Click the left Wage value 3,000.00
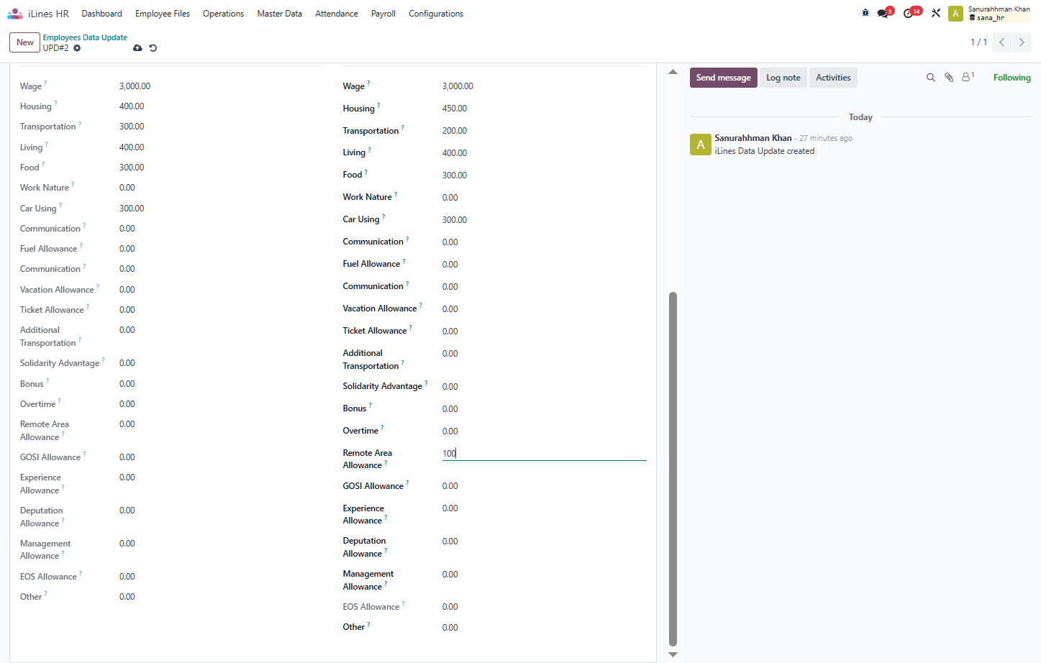This screenshot has height=663, width=1041. (x=135, y=86)
